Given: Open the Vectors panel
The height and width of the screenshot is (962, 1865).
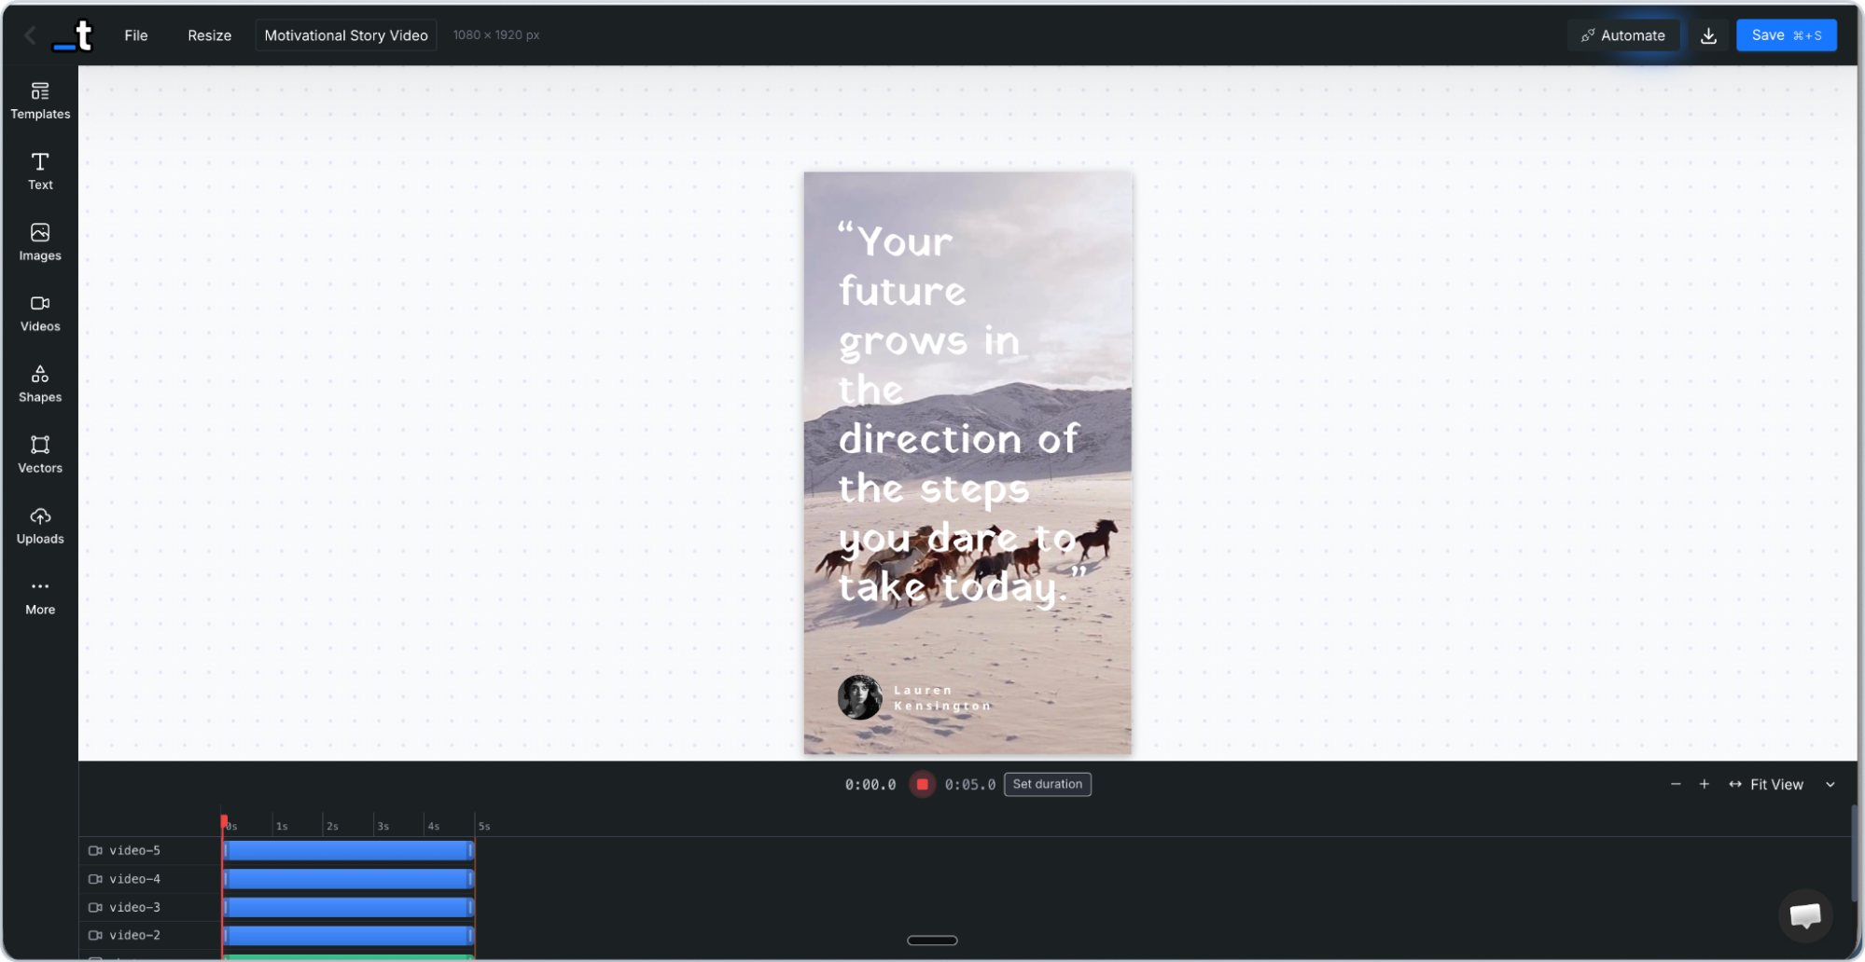Looking at the screenshot, I should coord(40,455).
